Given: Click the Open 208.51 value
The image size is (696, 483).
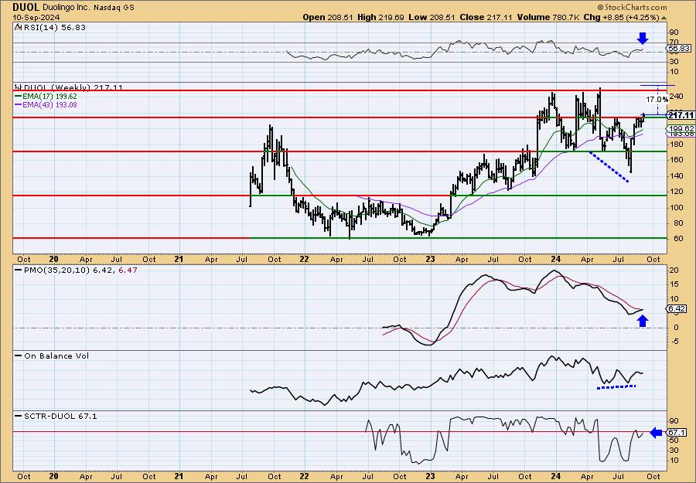Looking at the screenshot, I should (328, 17).
